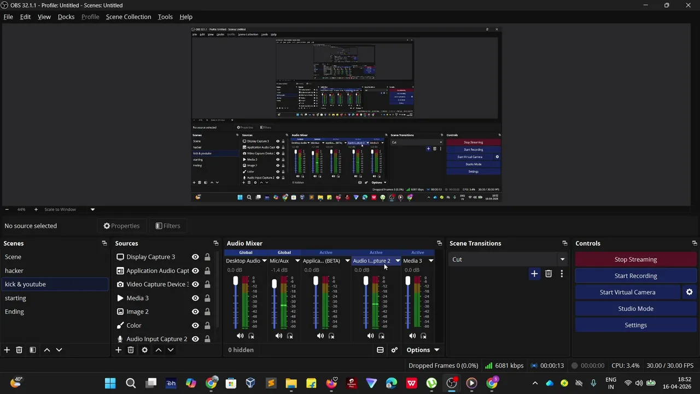Remove selected scene using Scenes trash icon
Screen dimensions: 700x394
tap(19, 350)
